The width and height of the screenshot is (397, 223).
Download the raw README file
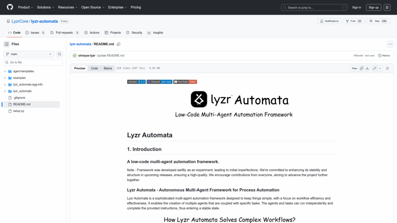(367, 68)
